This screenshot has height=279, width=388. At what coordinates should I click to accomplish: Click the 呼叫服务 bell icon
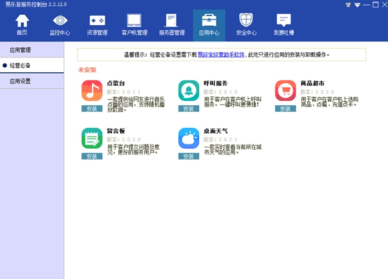(188, 91)
